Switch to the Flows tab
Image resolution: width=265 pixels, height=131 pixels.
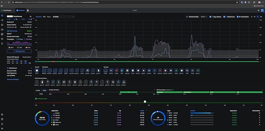point(49,17)
